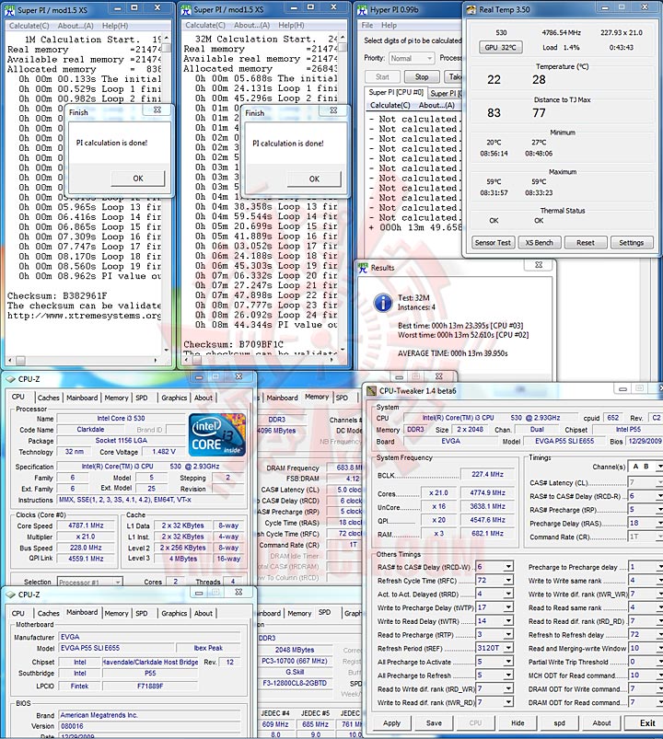Click the EVGA P55 SLI E655 Model field in lower CPU-Z

[x=116, y=648]
